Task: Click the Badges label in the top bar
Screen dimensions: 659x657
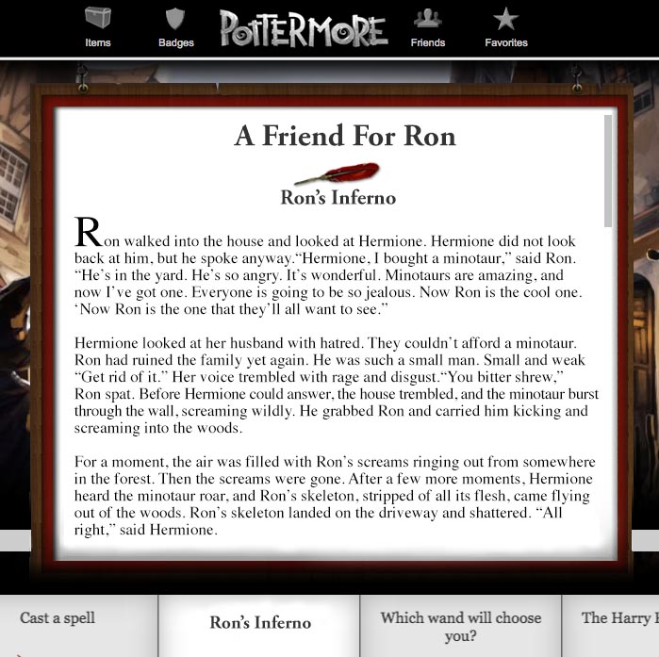Action: click(176, 42)
